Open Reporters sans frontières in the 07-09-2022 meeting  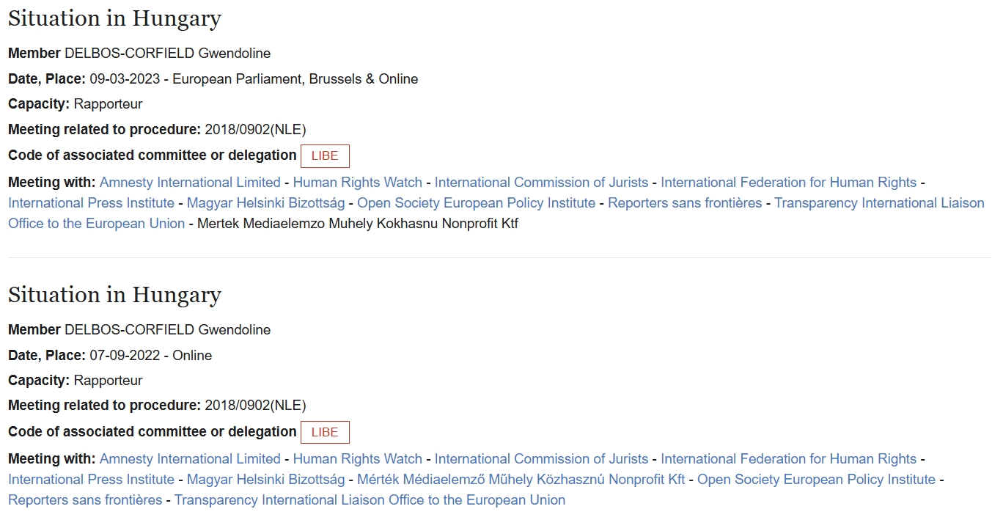tap(85, 500)
